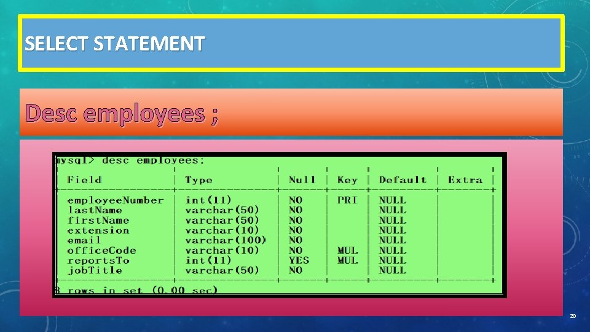Click the 'Extra' column header
Viewport: 590px width, 332px height.
[465, 180]
